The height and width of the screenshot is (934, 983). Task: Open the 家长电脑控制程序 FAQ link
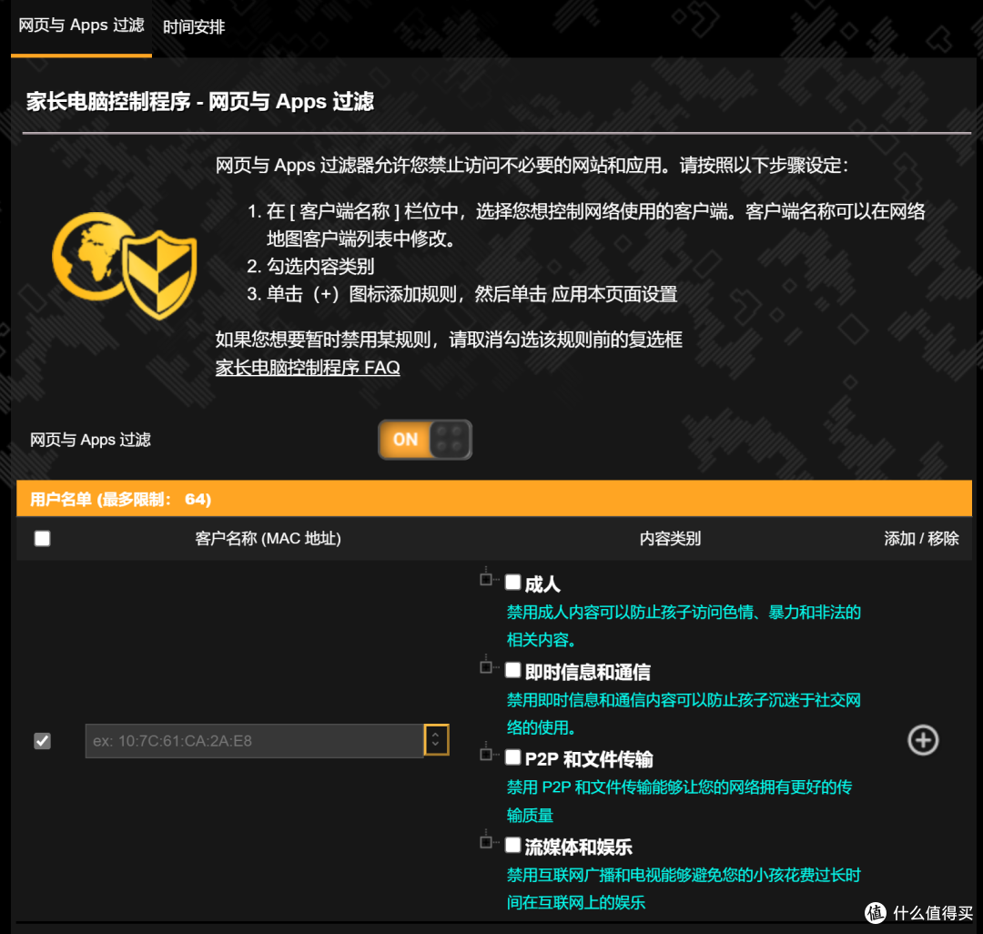308,368
